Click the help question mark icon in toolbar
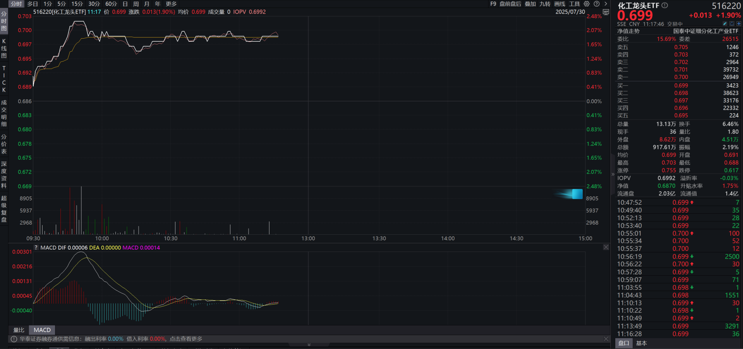 coord(597,4)
